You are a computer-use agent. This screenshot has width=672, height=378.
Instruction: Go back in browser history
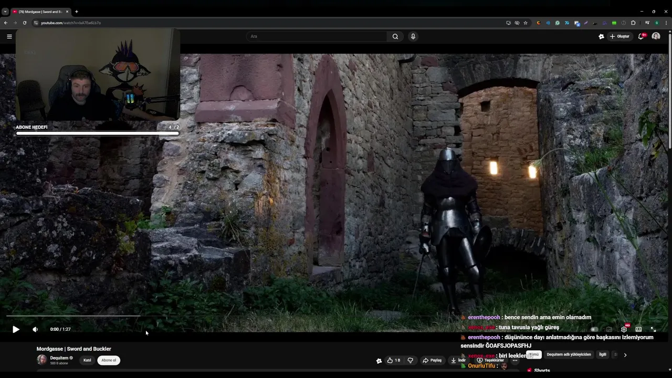(6, 23)
